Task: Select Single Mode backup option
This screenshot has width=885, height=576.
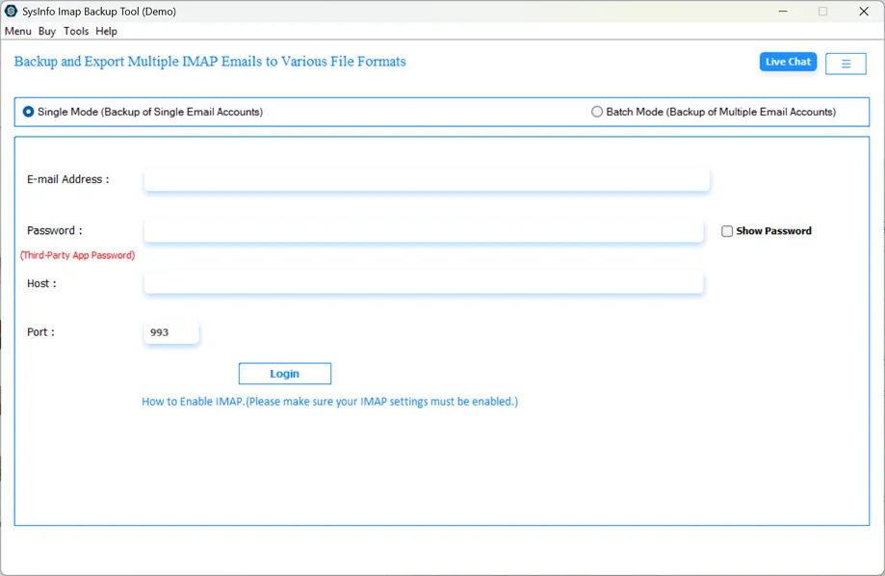Action: [x=28, y=112]
